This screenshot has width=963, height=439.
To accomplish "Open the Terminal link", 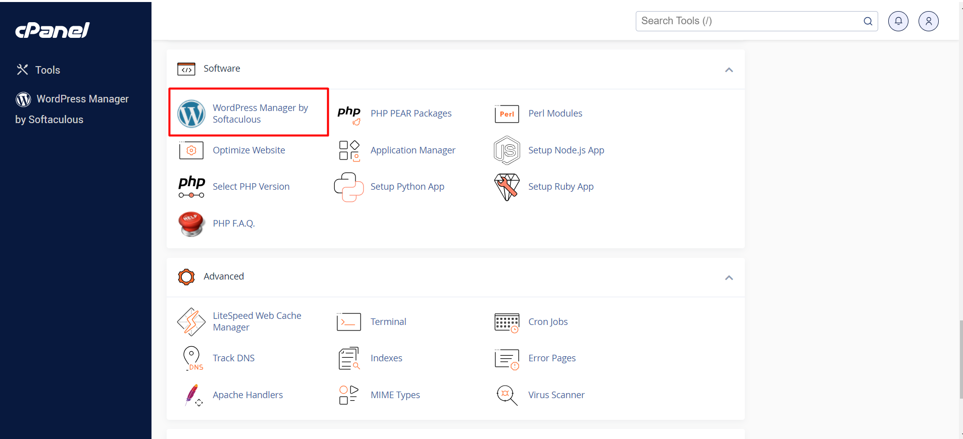I will [388, 322].
